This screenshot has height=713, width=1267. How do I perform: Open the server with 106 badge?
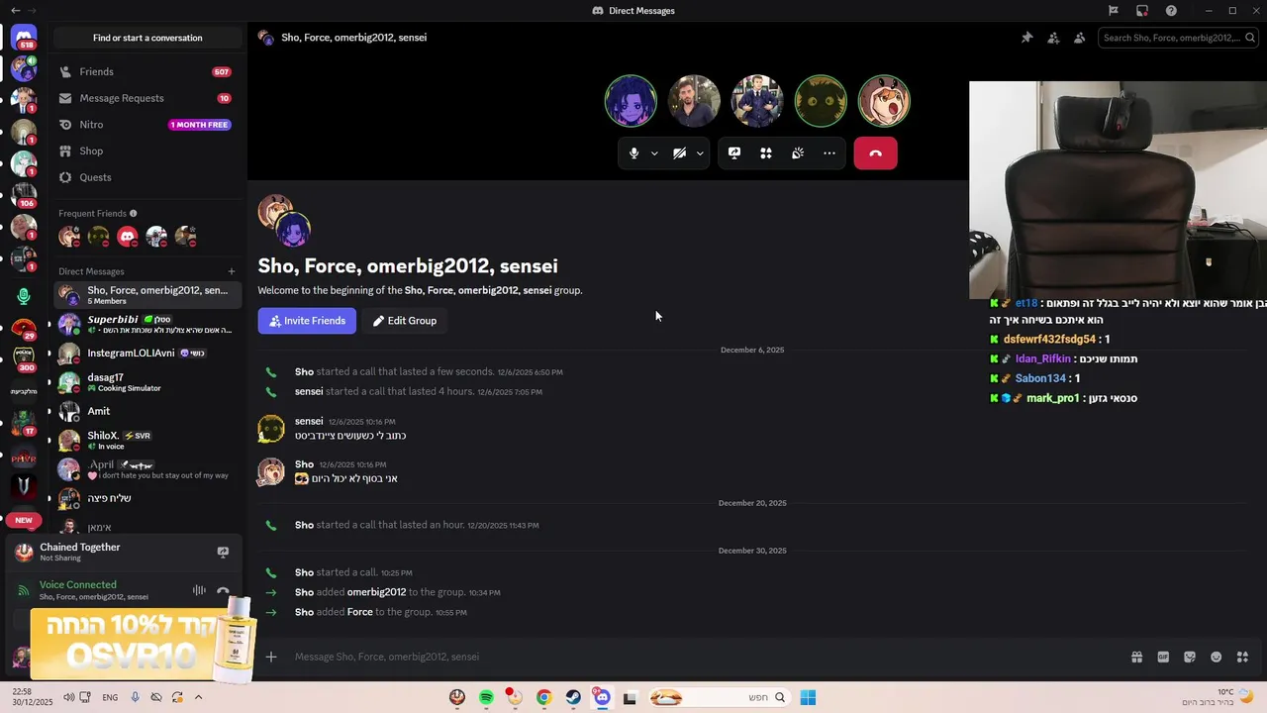[24, 195]
